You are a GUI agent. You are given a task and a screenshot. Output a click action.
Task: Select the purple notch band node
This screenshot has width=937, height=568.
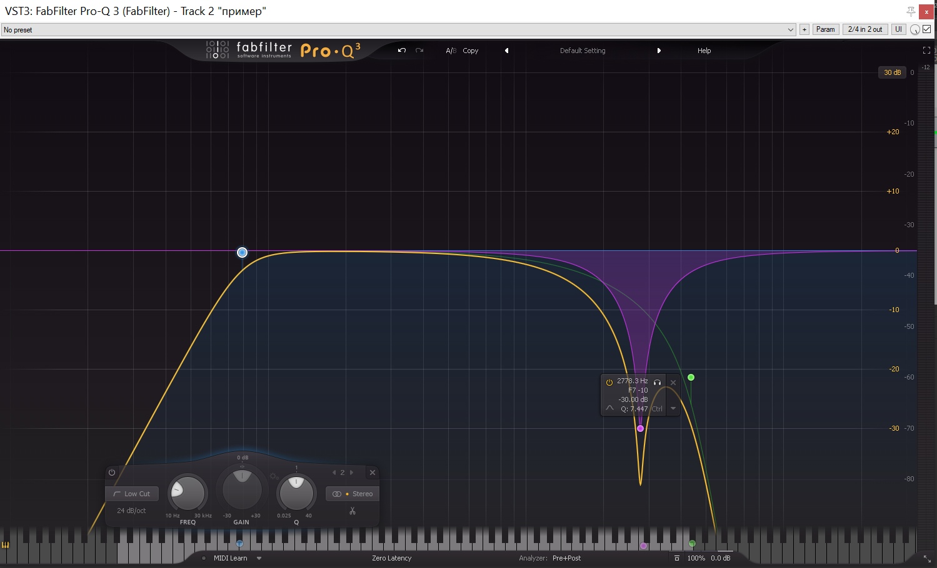(640, 428)
